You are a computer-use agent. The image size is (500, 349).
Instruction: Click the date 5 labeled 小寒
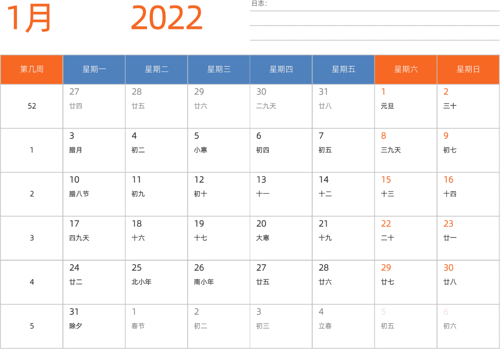coord(219,150)
